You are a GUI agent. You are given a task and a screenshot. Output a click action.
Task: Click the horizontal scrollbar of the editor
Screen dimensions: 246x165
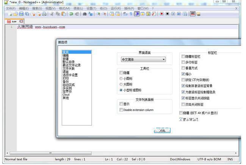click(x=114, y=153)
